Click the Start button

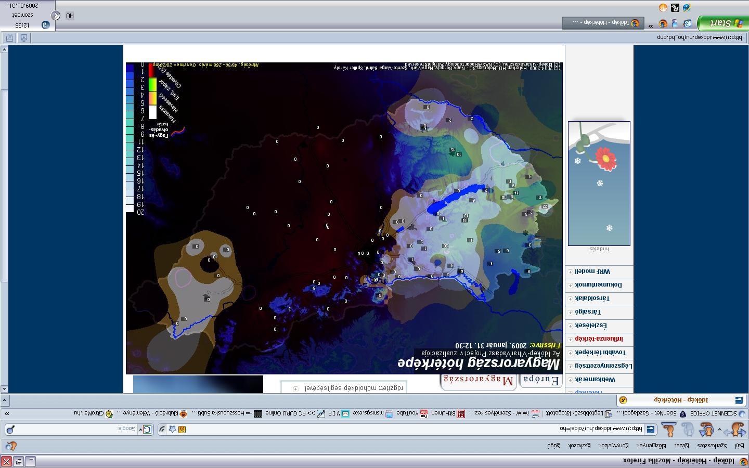click(x=722, y=23)
